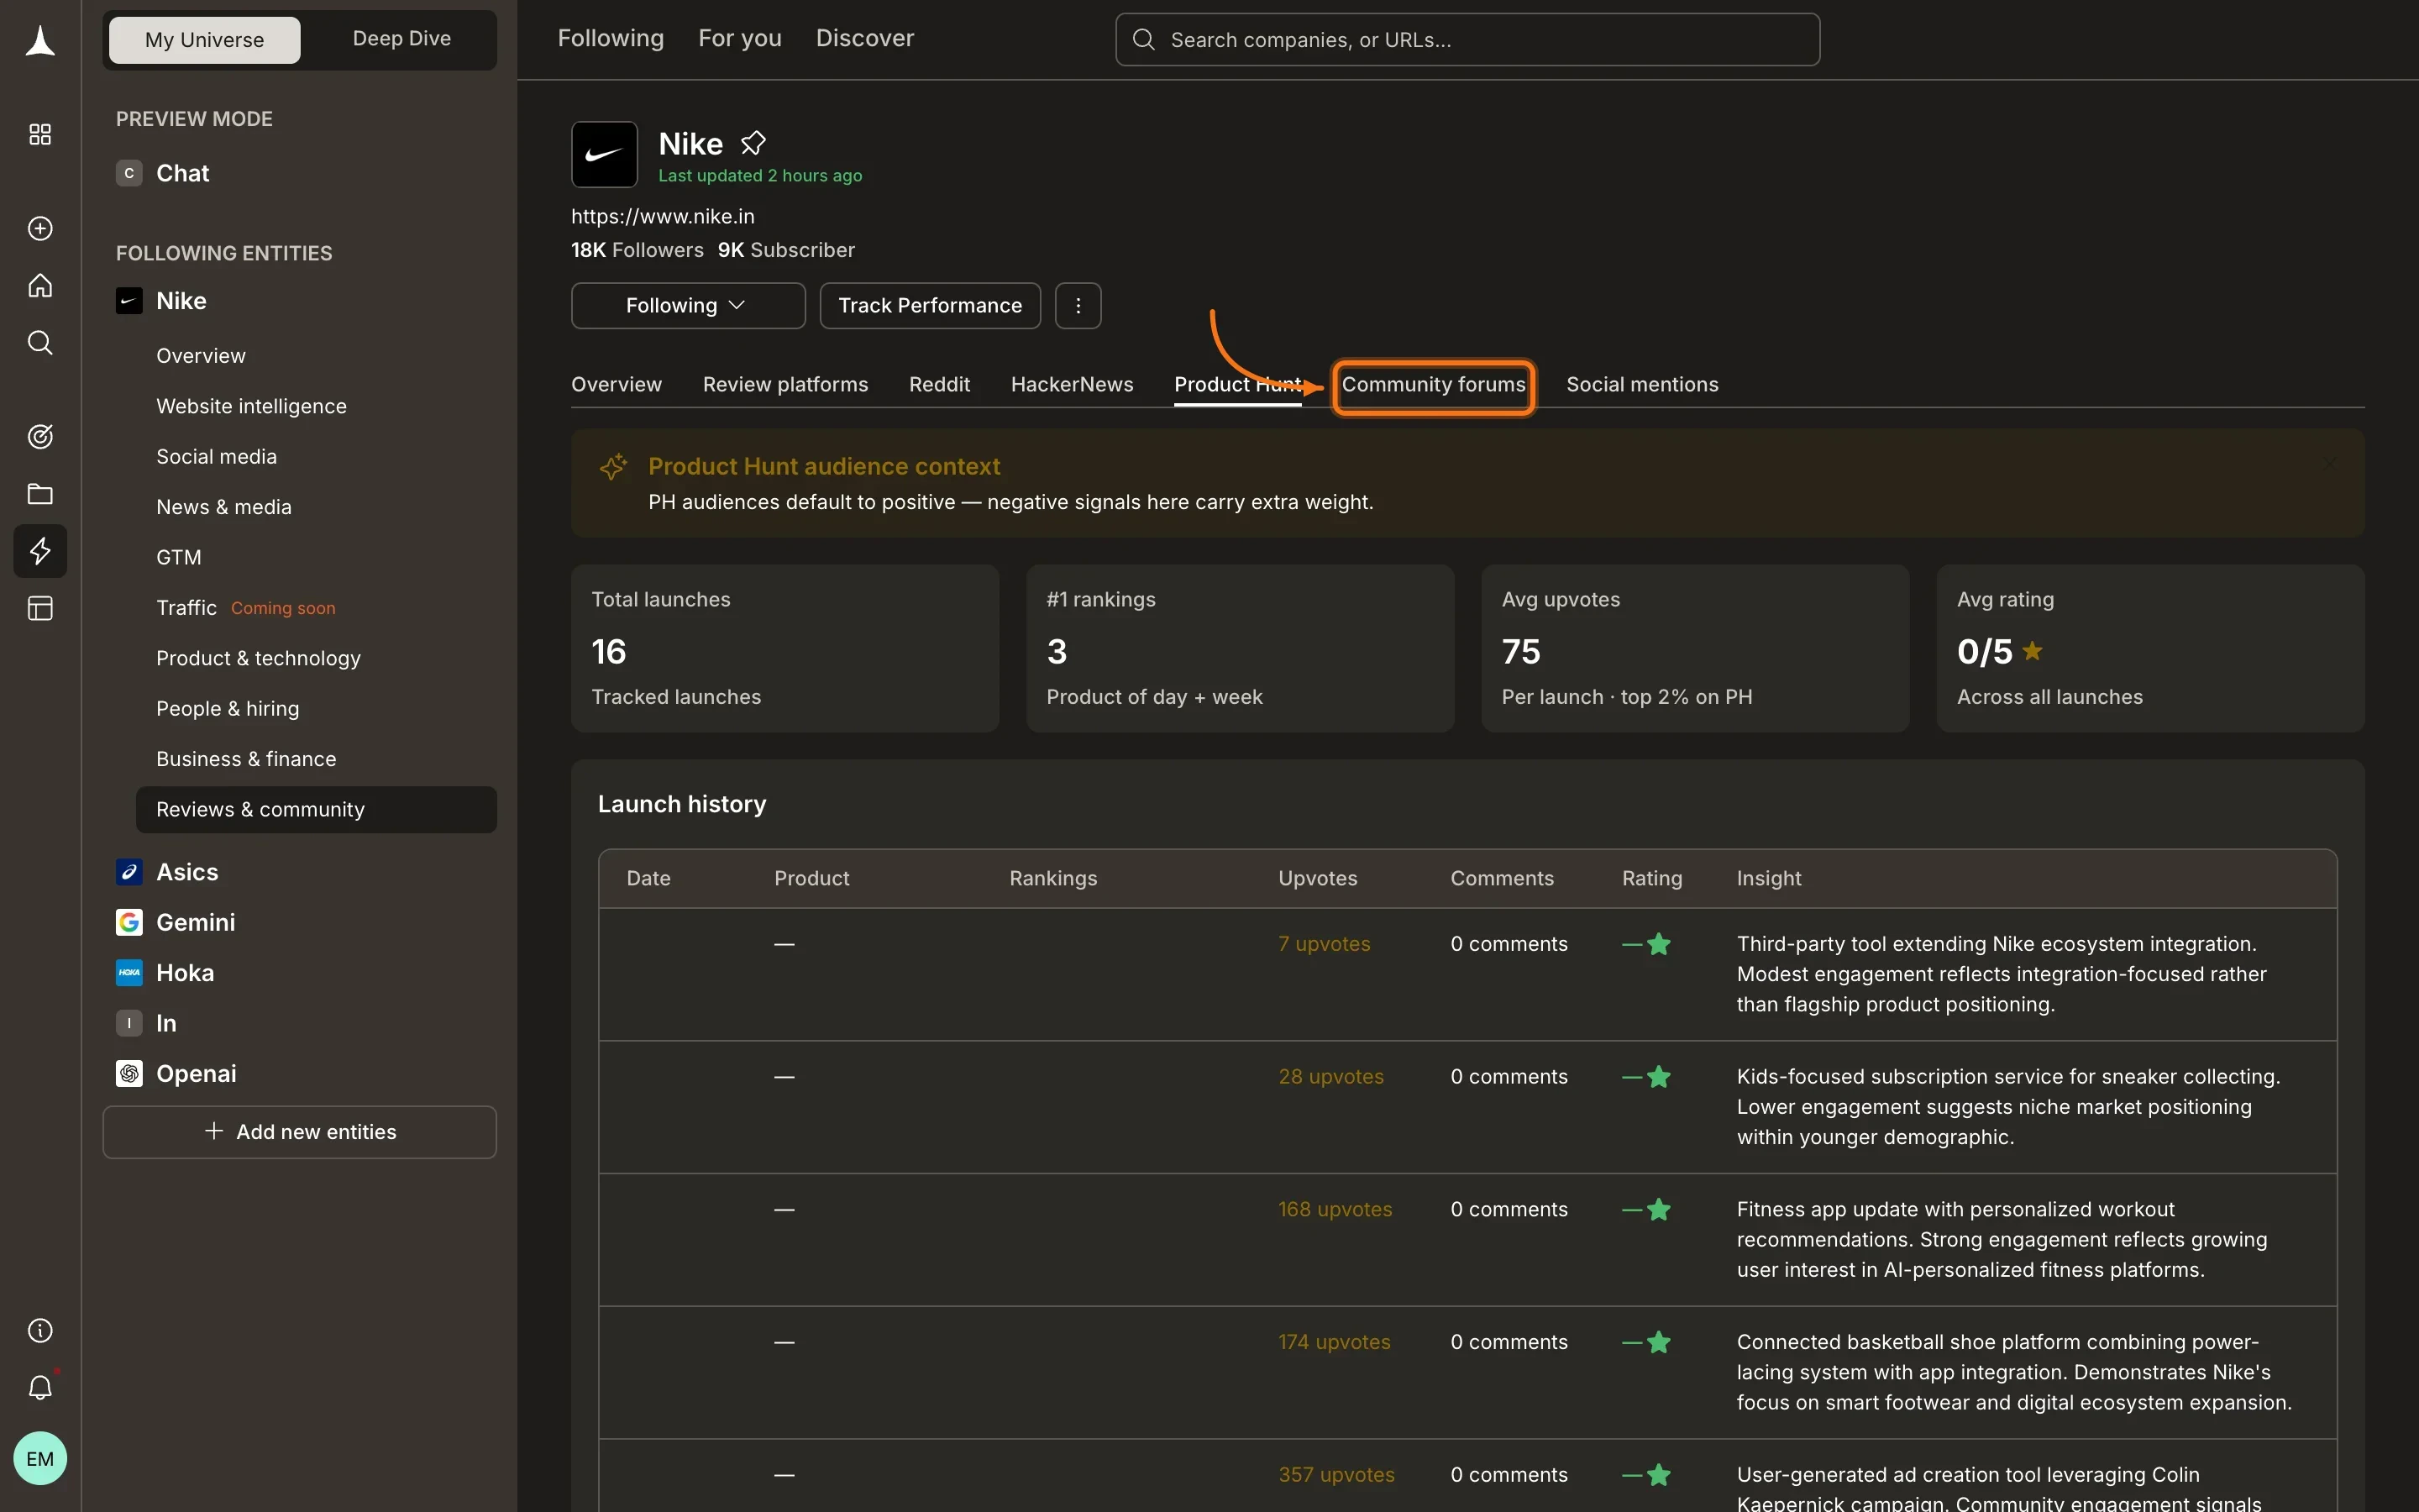
Task: Click the rating star in the 7 upvotes row
Action: [x=1660, y=944]
